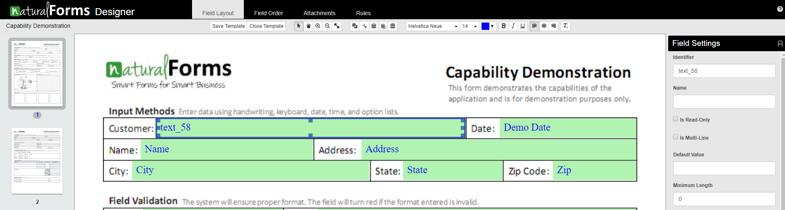Click the zoom out magnifier
785x210 pixels.
[327, 26]
